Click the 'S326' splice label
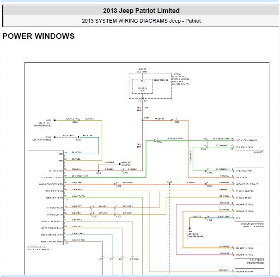Viewport: 280px width, 277px height. click(x=78, y=140)
